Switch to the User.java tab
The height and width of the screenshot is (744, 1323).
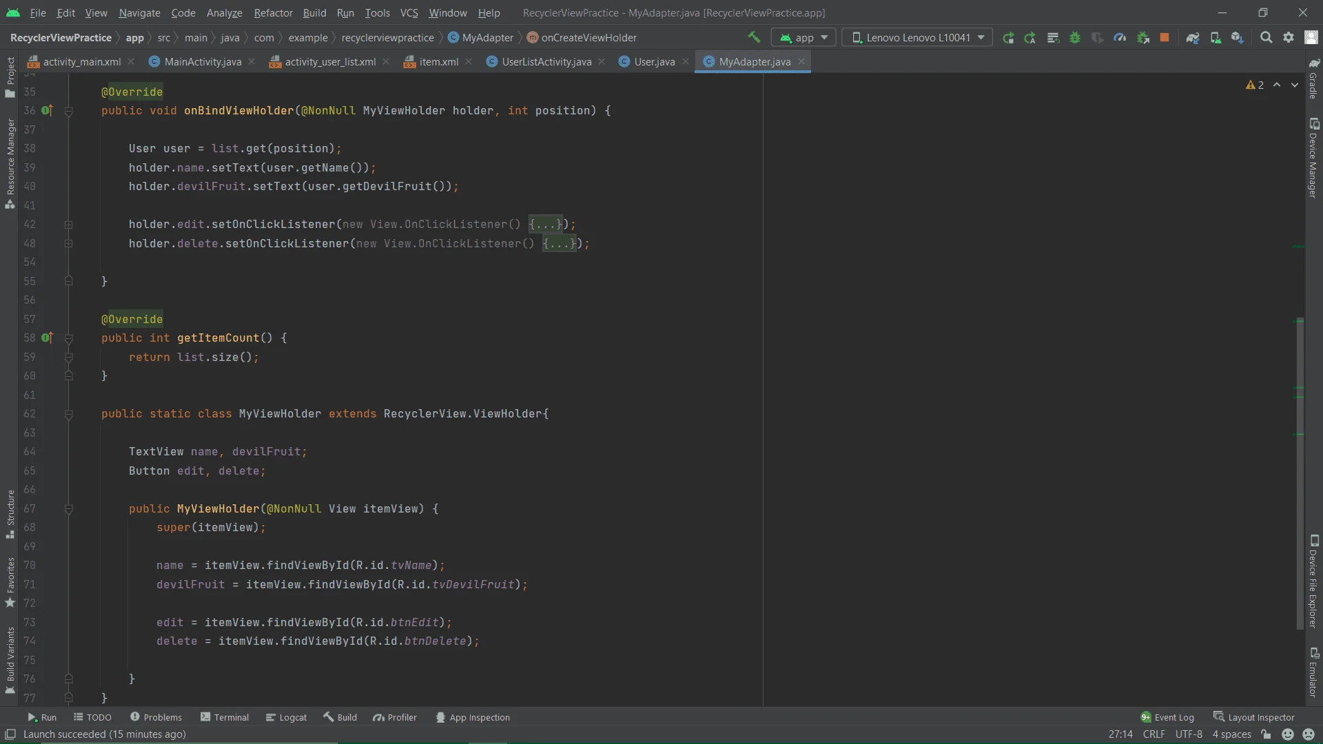pos(654,61)
